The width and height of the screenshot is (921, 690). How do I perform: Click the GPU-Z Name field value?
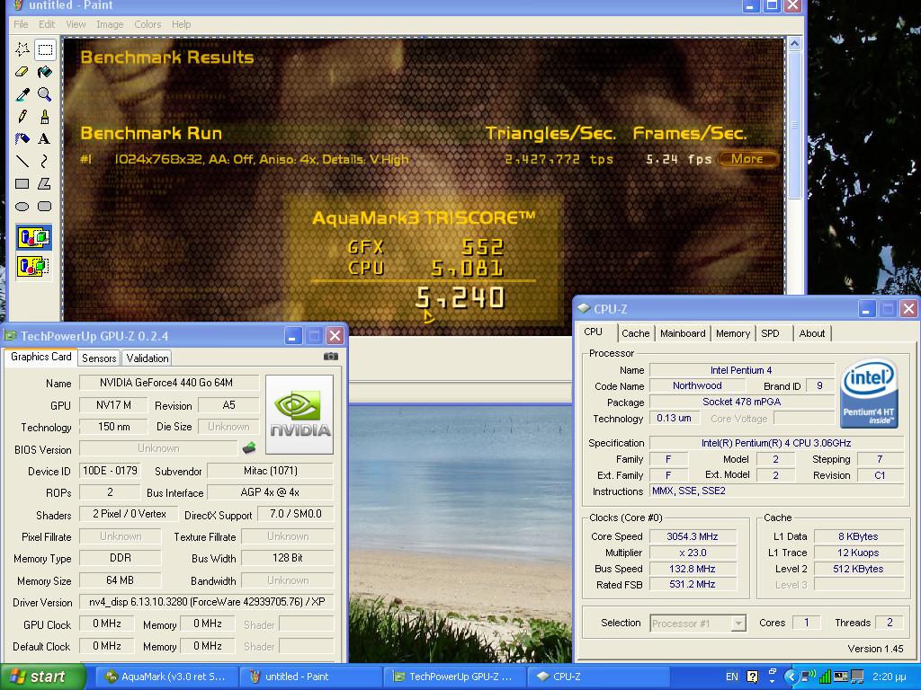point(168,383)
